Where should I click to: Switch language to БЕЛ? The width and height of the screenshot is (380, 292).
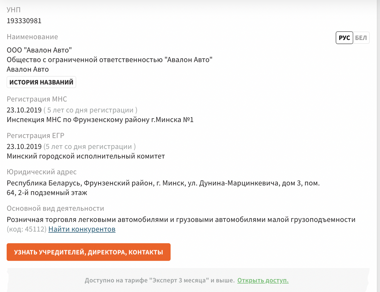[x=361, y=38]
